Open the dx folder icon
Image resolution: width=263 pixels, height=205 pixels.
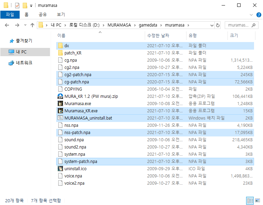60,45
